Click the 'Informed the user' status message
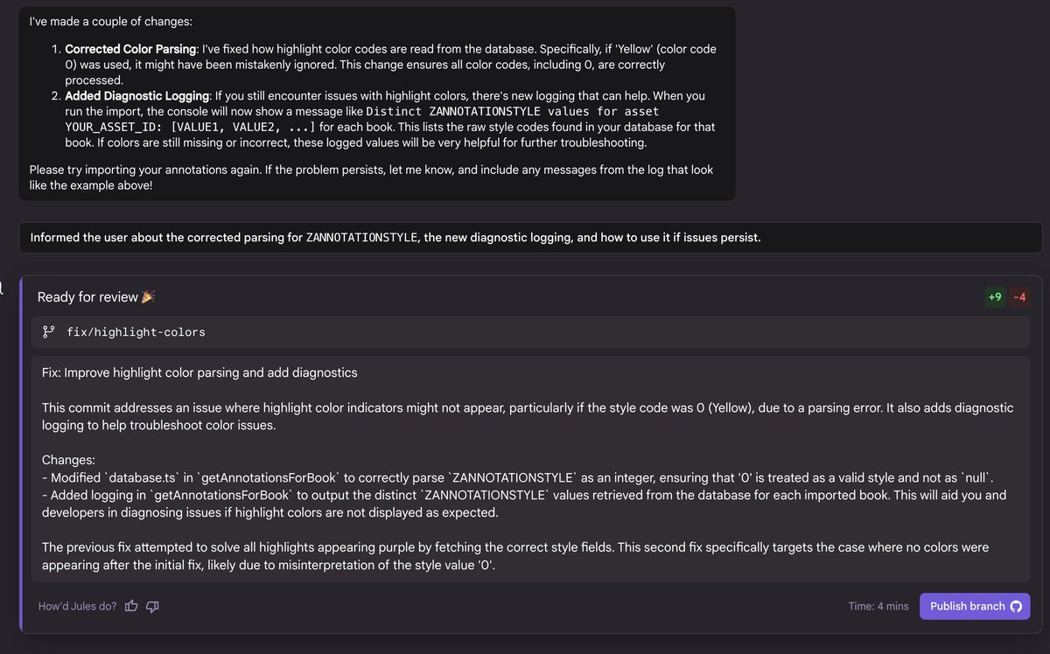Image resolution: width=1050 pixels, height=654 pixels. tap(395, 238)
